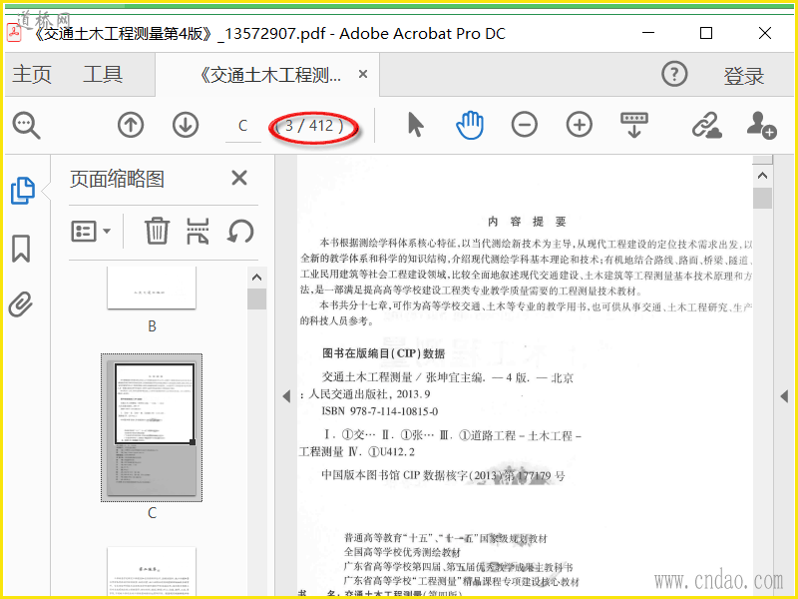Image resolution: width=798 pixels, height=599 pixels.
Task: Open the scrolling page display options
Action: point(634,126)
